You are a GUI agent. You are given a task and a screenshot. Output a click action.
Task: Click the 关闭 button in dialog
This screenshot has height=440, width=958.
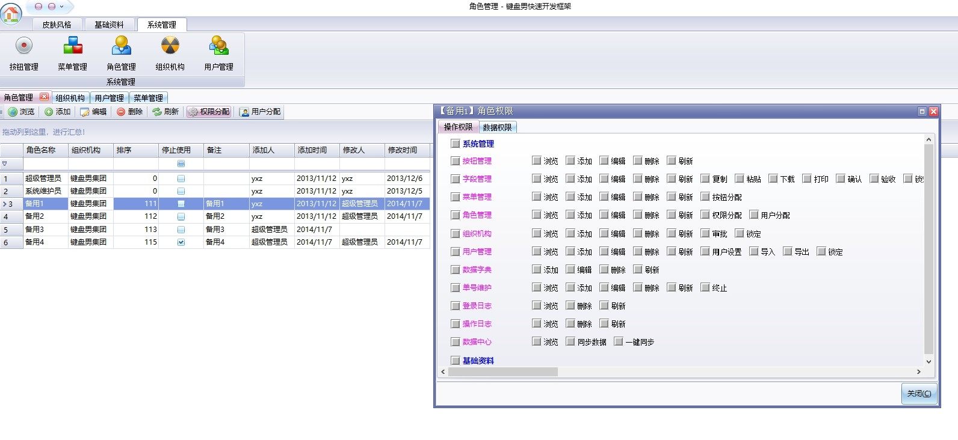[919, 394]
